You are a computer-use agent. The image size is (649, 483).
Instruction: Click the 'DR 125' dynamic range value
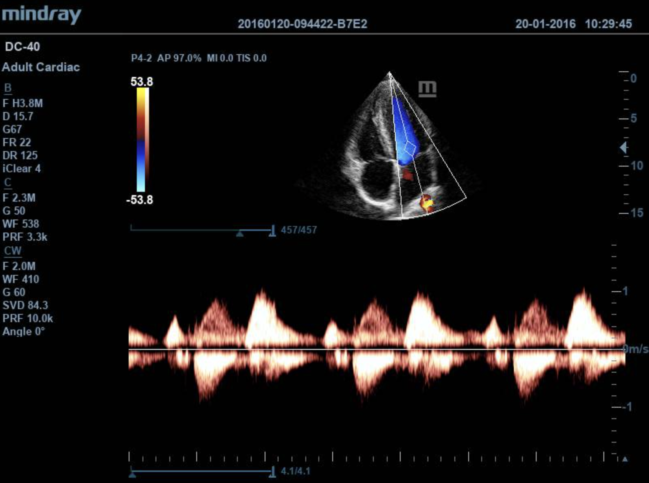[x=20, y=156]
